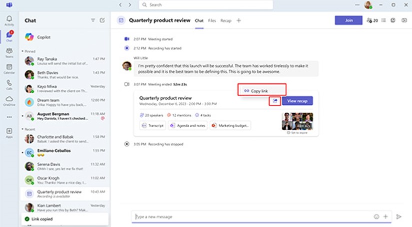
Task: Click the 20 speakers label
Action: (x=151, y=115)
